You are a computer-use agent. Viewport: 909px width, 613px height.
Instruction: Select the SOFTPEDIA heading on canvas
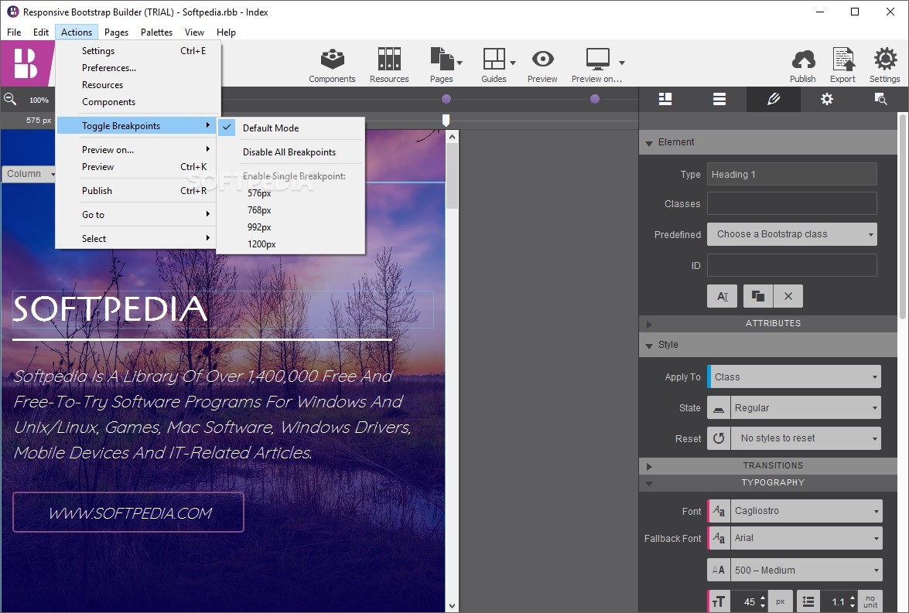tap(110, 308)
